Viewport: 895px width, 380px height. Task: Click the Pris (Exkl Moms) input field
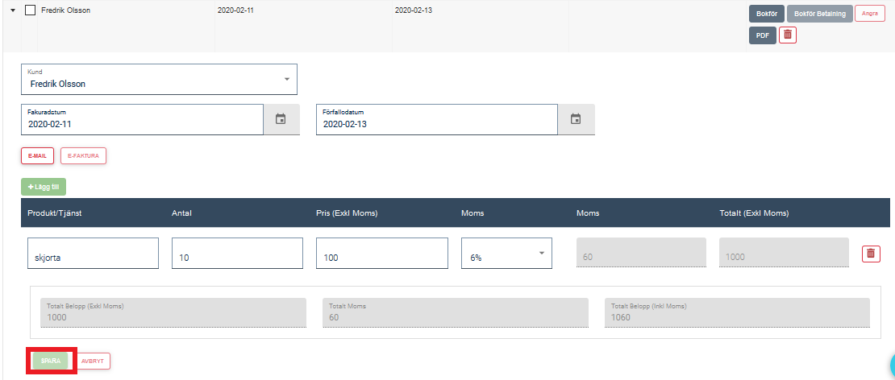pos(381,254)
